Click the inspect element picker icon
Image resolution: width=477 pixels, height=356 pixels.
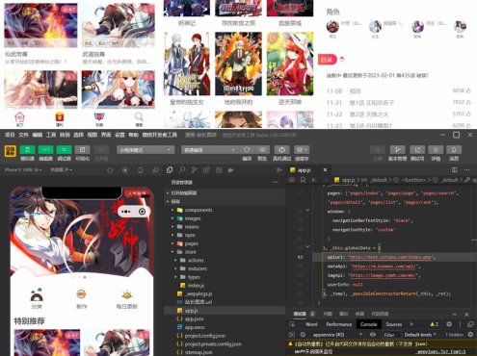coord(292,324)
